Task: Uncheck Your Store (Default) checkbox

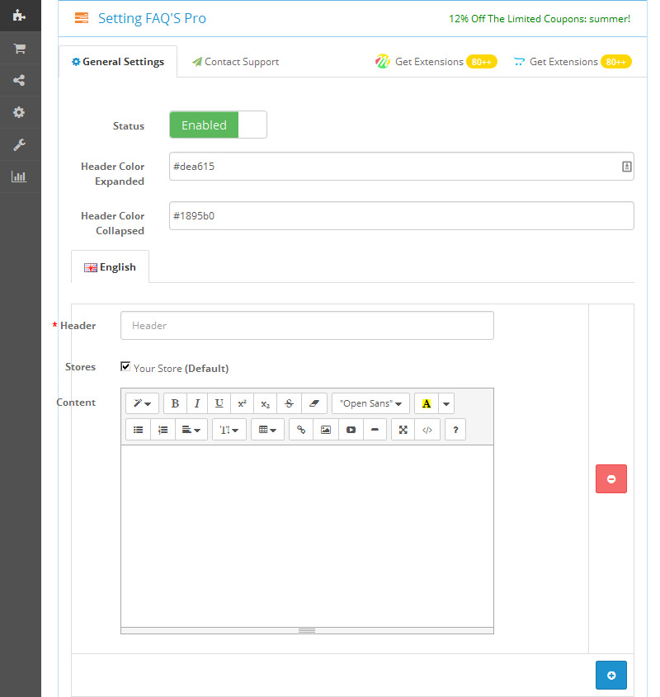Action: click(x=125, y=367)
